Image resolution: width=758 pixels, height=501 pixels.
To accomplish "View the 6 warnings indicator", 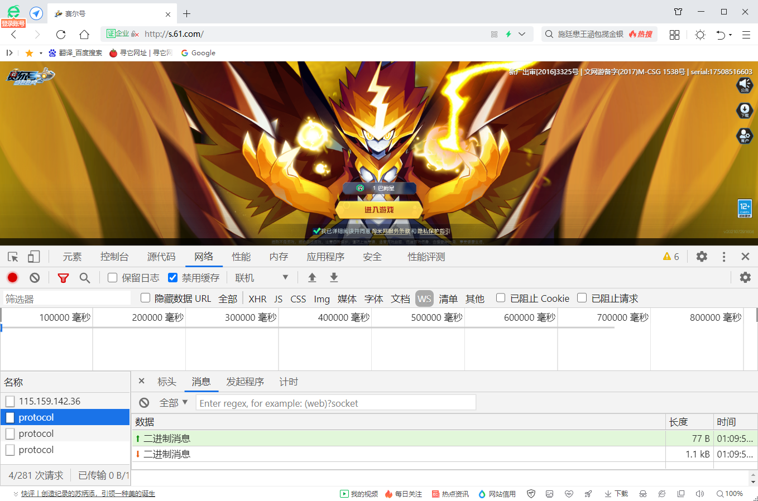I will [x=670, y=256].
